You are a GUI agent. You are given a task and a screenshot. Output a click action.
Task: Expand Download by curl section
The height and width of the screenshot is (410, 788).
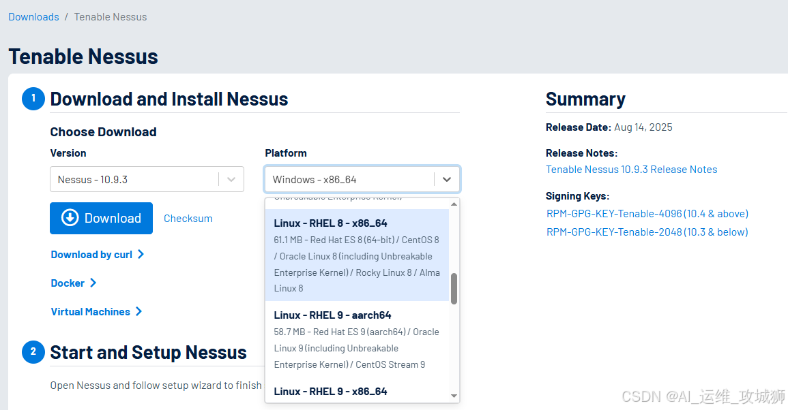click(97, 255)
